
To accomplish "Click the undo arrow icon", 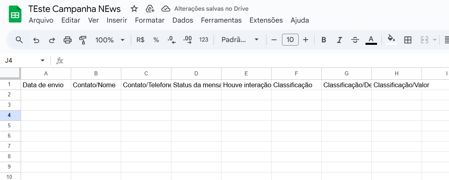I will click(x=36, y=40).
